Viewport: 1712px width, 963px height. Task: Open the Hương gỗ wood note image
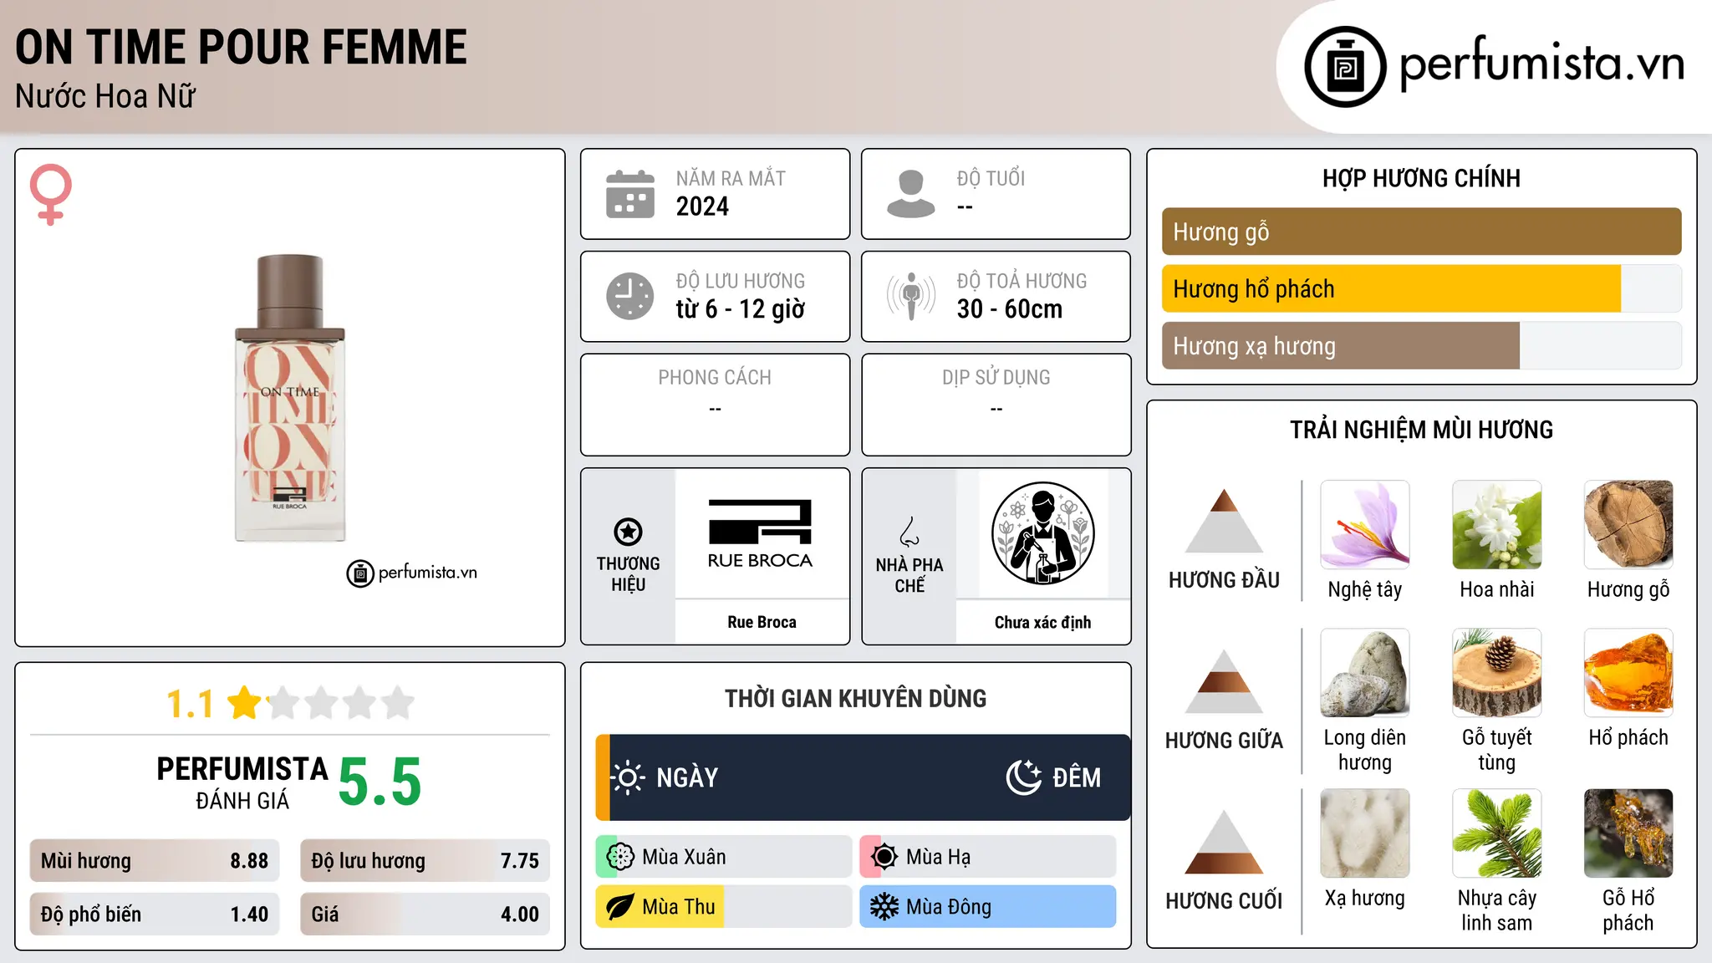1628,525
